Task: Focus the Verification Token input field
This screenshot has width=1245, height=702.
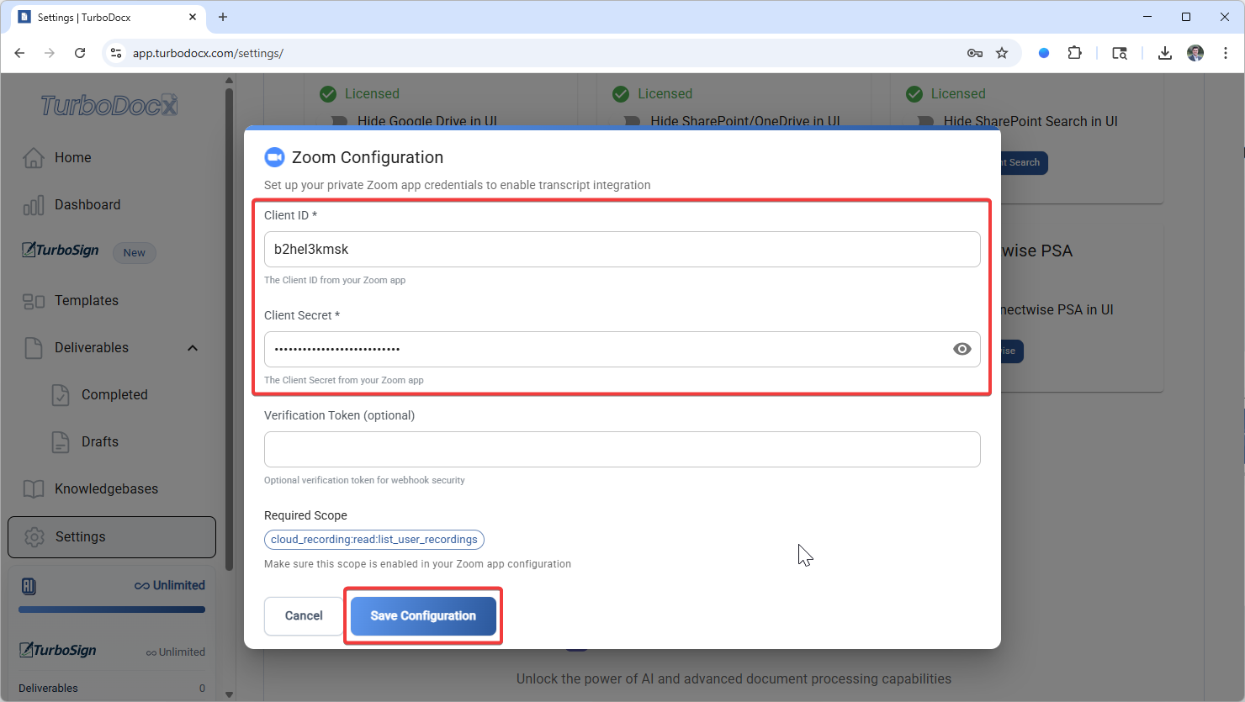Action: click(x=622, y=449)
